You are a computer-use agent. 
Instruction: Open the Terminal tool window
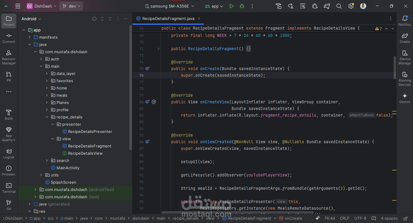[x=9, y=188]
